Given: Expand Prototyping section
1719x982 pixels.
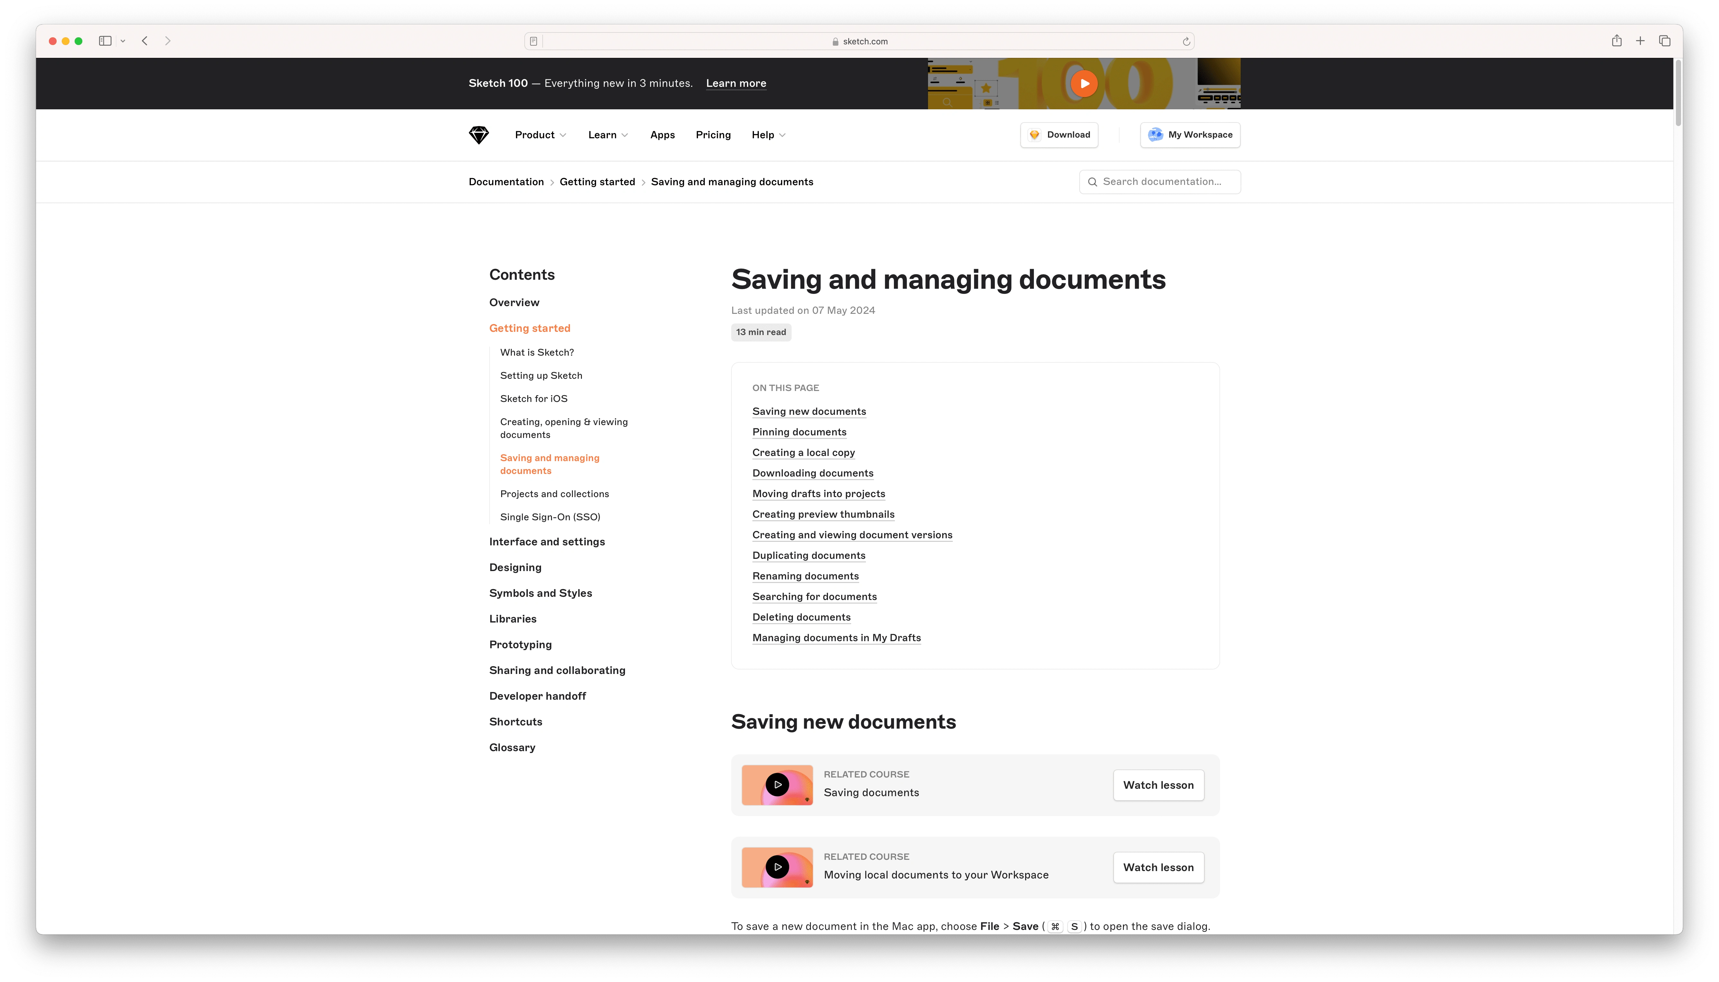Looking at the screenshot, I should [x=520, y=645].
